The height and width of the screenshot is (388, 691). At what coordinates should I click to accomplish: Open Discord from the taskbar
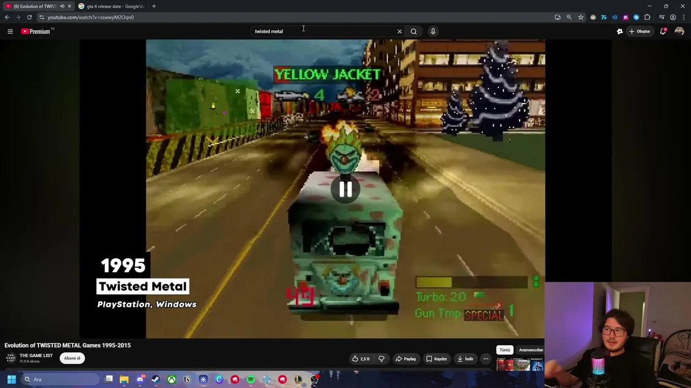(x=140, y=379)
